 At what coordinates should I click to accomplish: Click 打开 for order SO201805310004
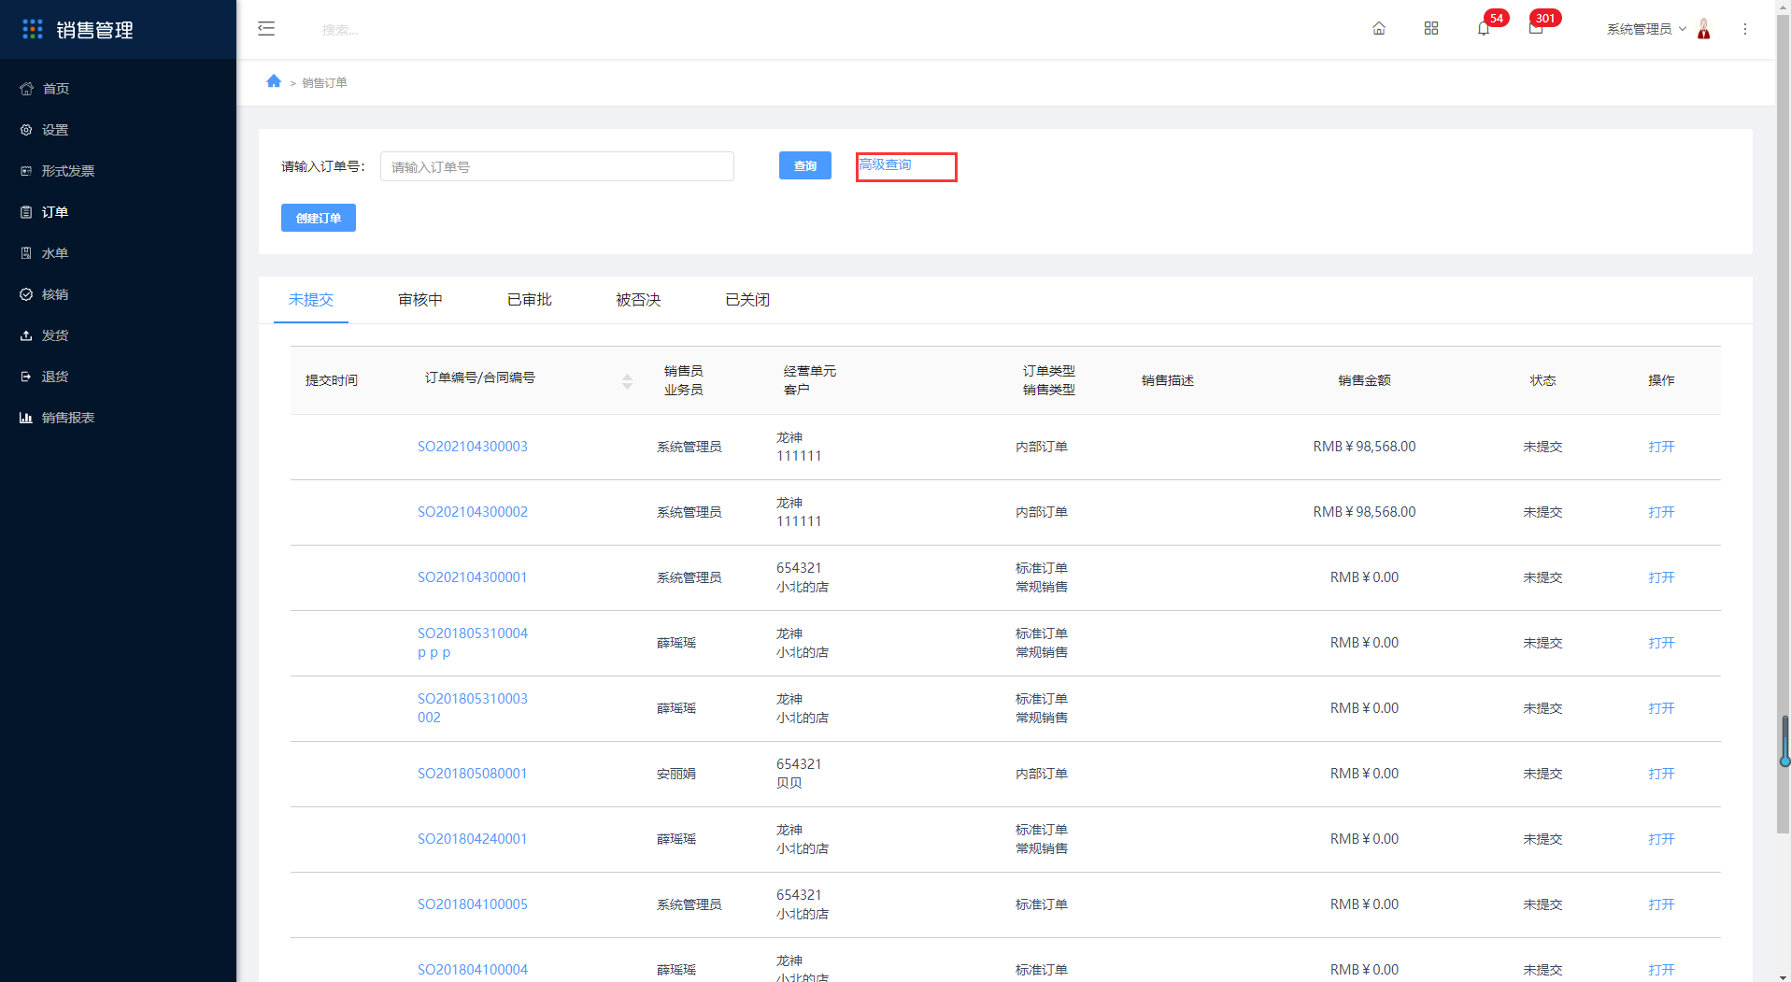click(x=1661, y=643)
